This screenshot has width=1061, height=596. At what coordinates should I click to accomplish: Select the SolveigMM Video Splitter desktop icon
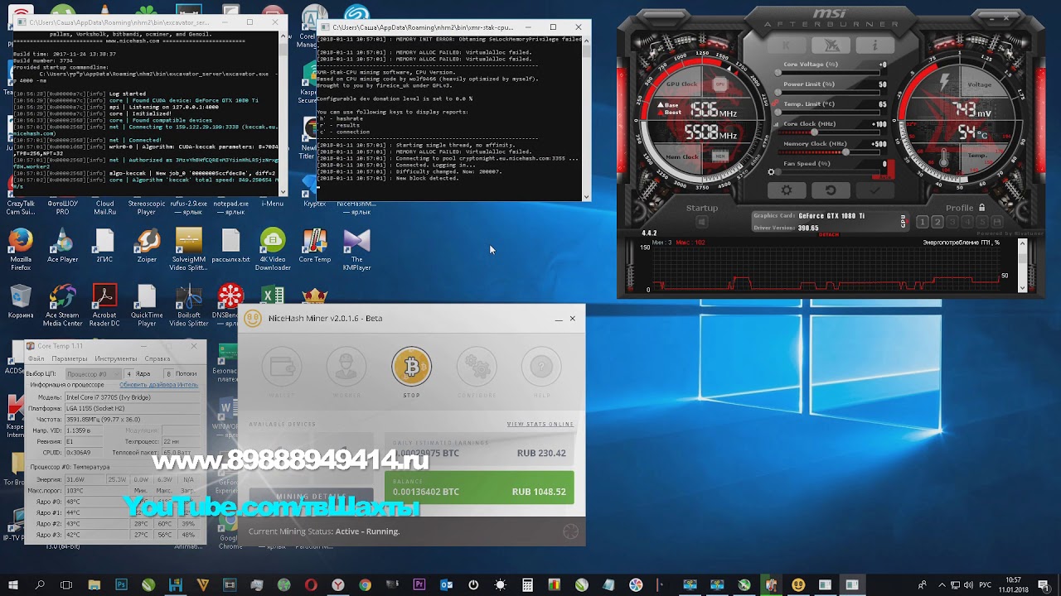(x=189, y=249)
